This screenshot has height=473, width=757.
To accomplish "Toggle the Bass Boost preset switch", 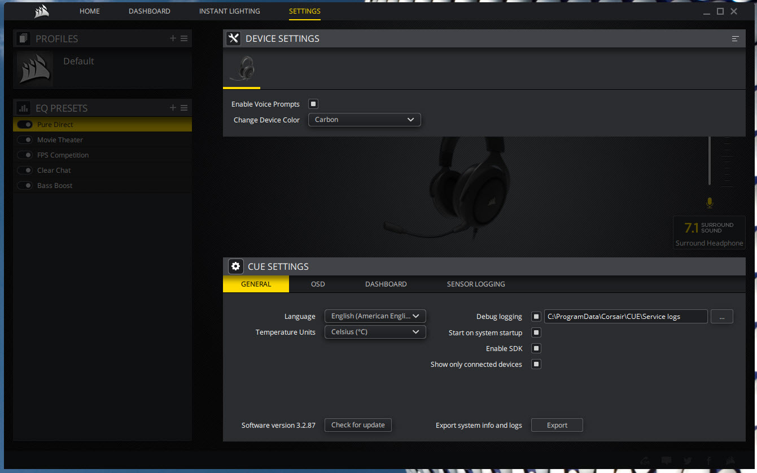I will [x=25, y=186].
